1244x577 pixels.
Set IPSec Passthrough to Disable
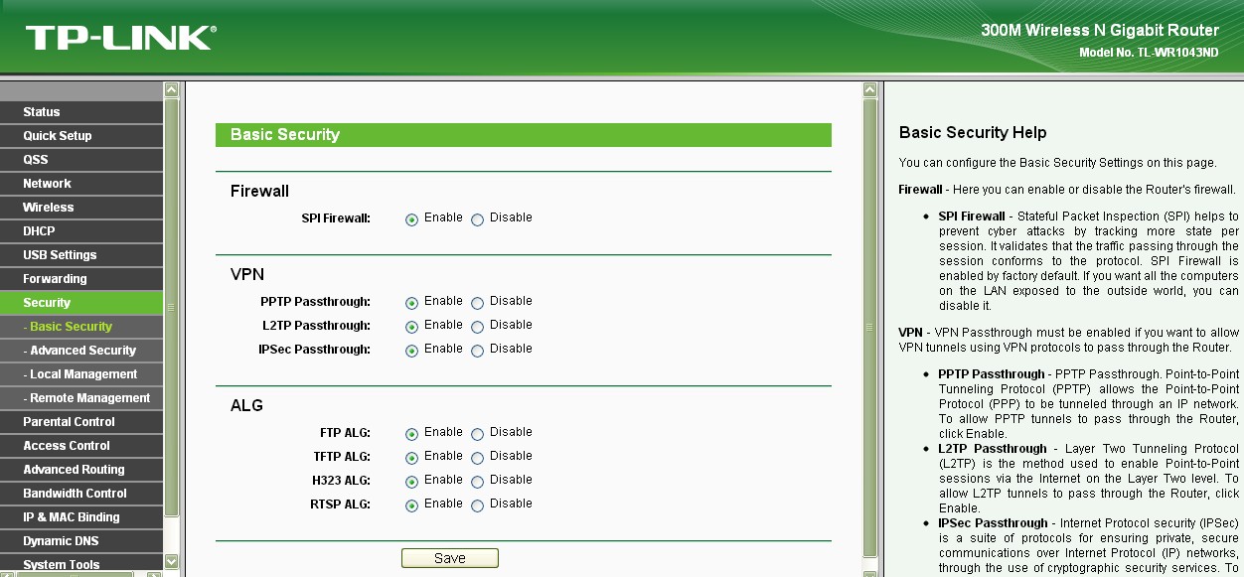pos(478,351)
